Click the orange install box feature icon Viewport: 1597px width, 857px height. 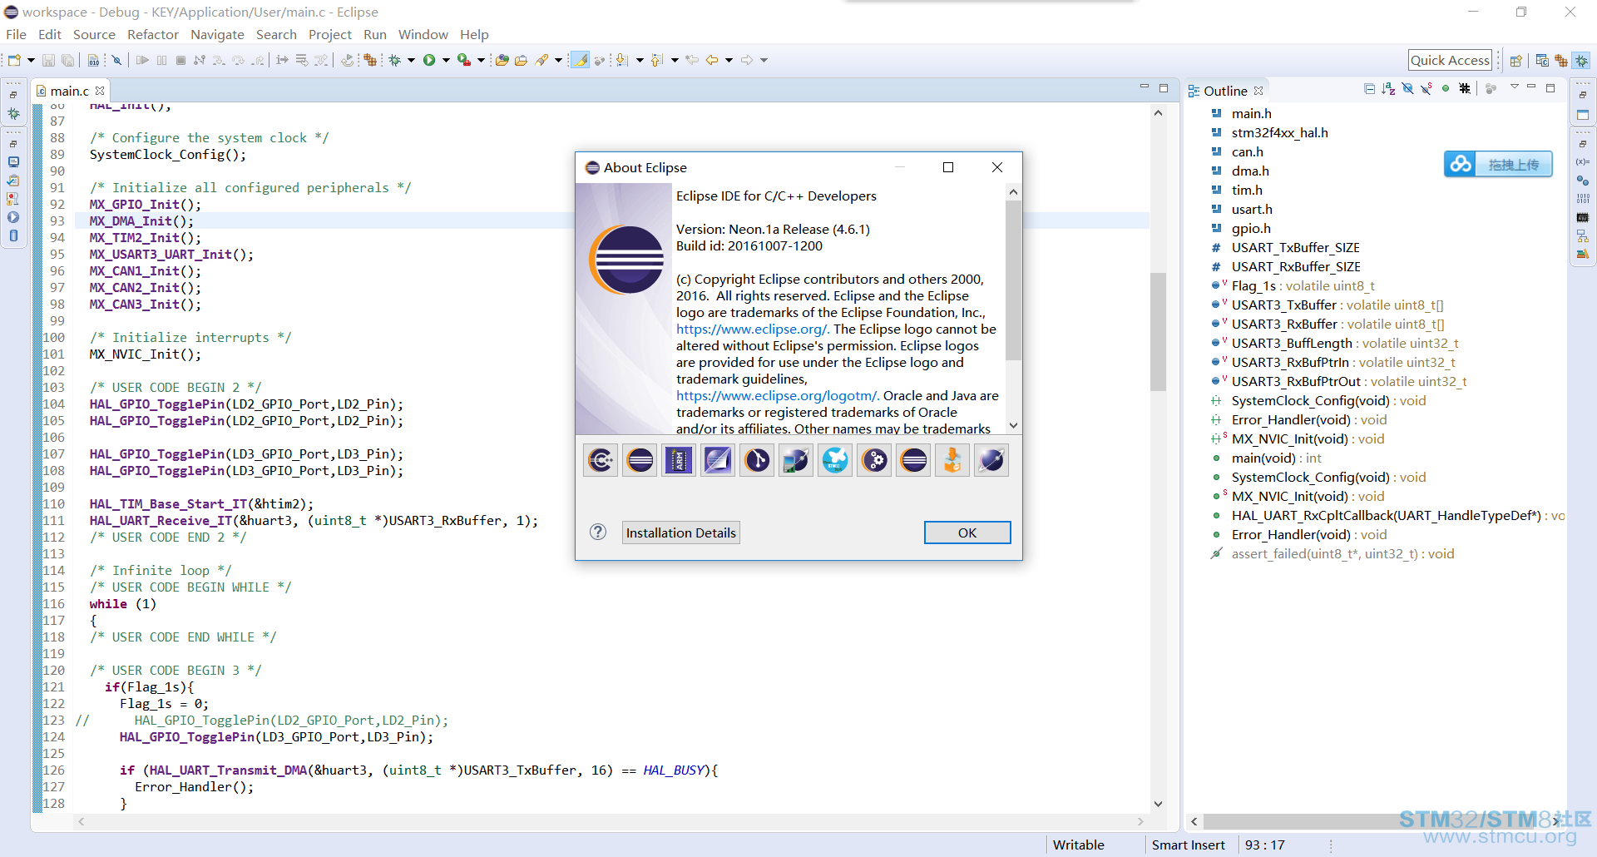[952, 460]
